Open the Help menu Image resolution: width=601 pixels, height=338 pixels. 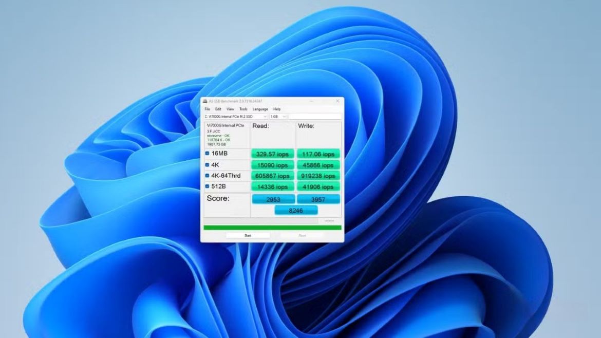coord(277,109)
